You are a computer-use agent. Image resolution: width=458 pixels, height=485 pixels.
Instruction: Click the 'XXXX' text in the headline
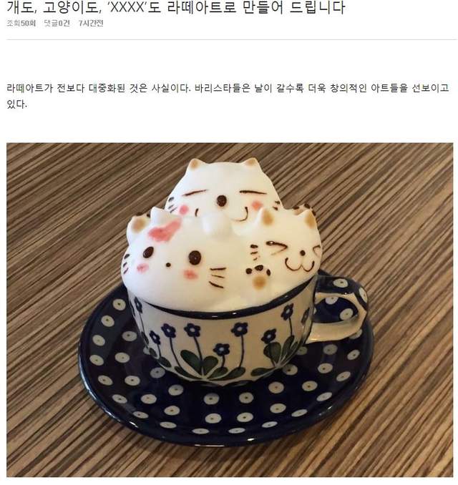[127, 7]
